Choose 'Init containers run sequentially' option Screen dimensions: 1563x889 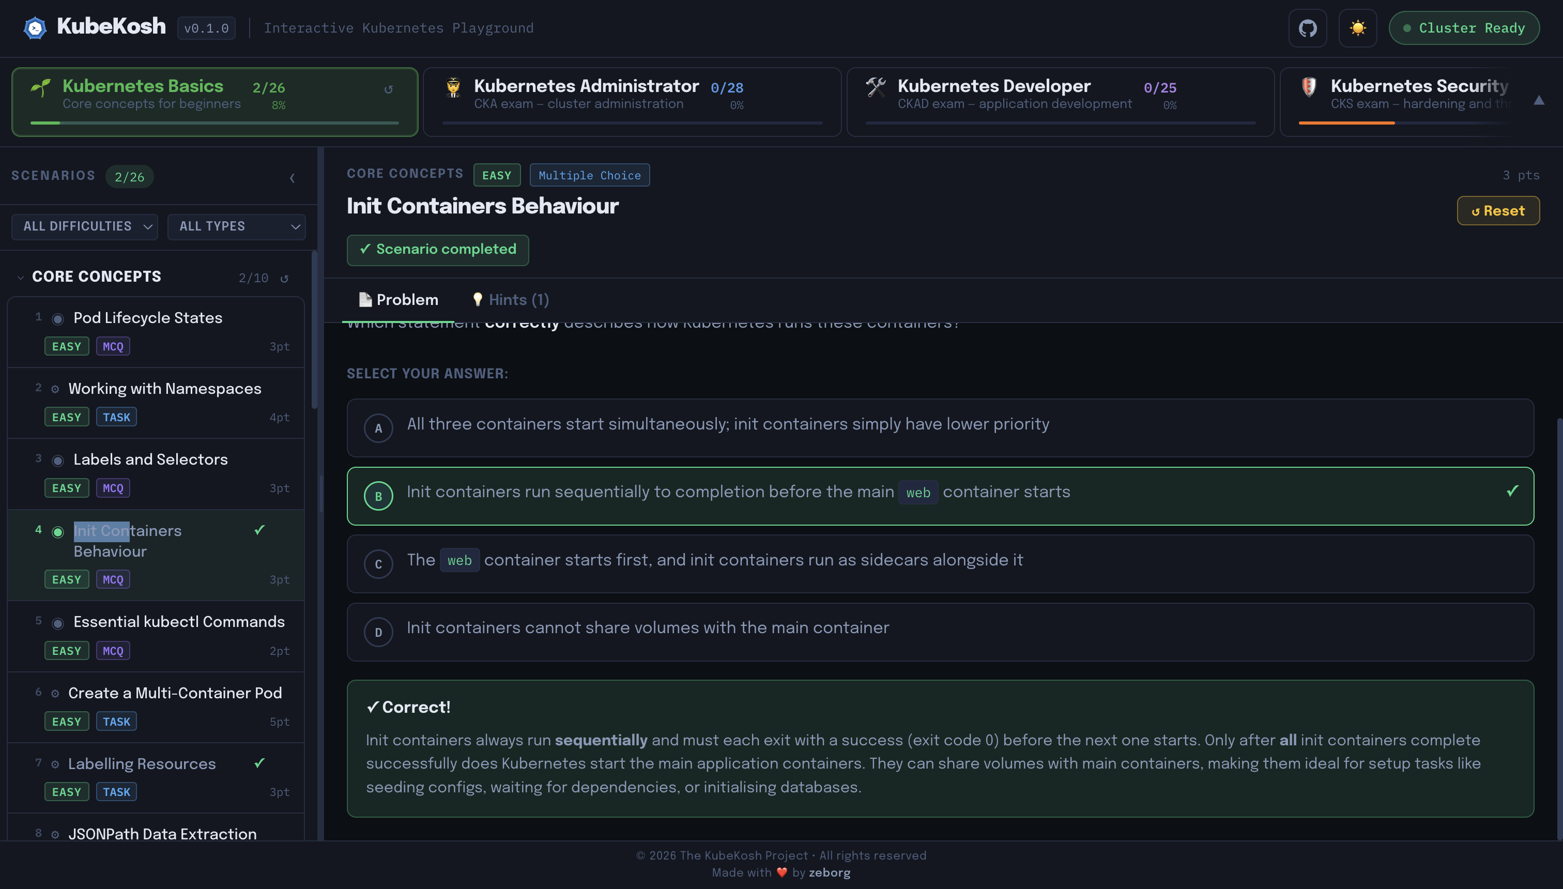[940, 496]
